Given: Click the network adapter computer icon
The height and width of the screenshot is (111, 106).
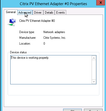Looking at the screenshot, I should point(12,22).
